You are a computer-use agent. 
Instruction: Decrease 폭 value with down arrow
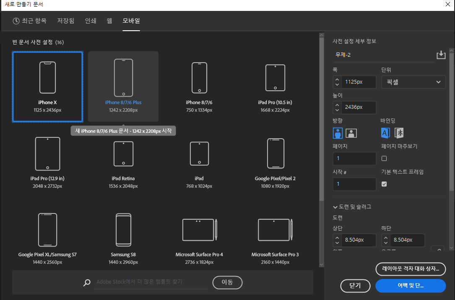tap(337, 84)
